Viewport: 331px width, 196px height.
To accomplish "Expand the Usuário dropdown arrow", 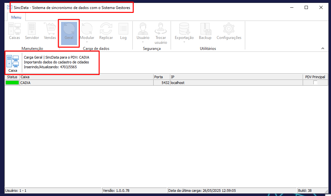I will click(x=143, y=42).
